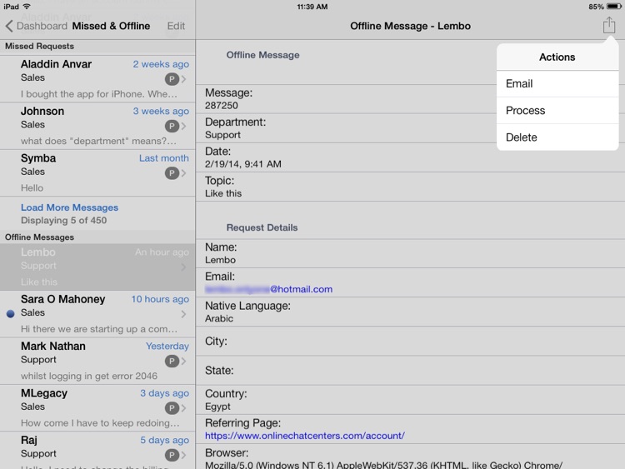Open Johnson row disclosure chevron
This screenshot has height=469, width=625.
(x=184, y=127)
